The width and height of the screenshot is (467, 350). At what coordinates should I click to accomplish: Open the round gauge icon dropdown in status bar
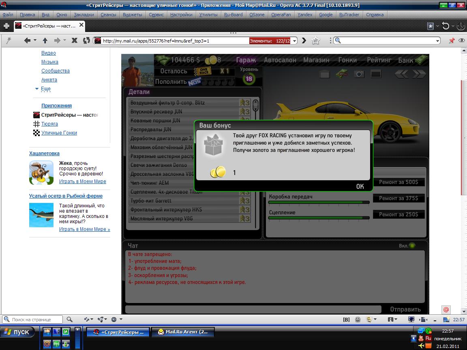[121, 319]
